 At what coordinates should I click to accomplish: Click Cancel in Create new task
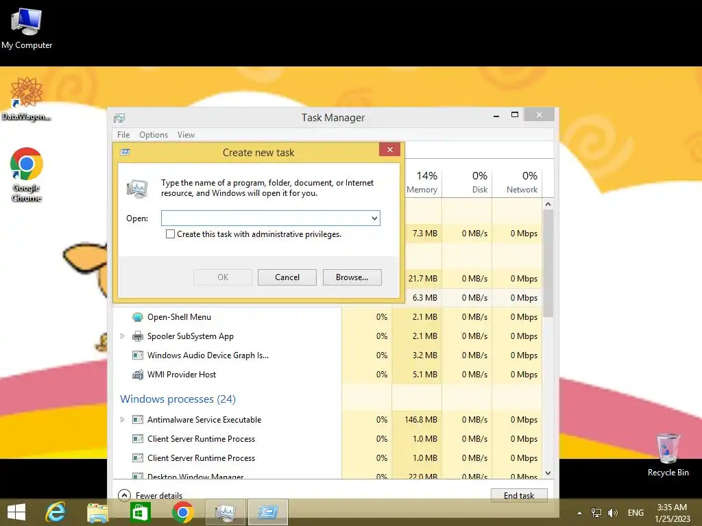pos(287,277)
